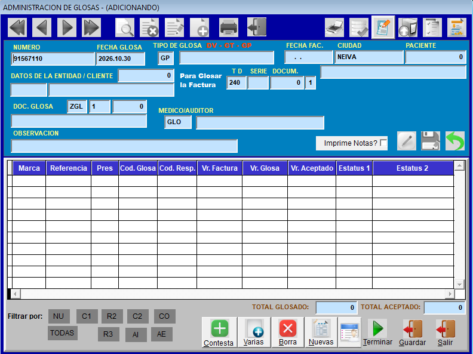
Task: Filter by CO status
Action: pos(164,316)
